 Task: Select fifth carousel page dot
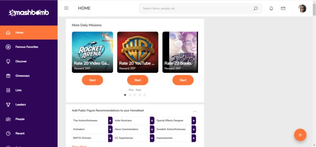(145, 95)
